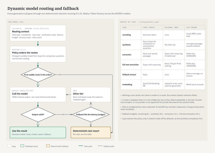Click 'Nano, if Super finds nothing' cell
Screen dimensions: 215x153
[174, 65]
